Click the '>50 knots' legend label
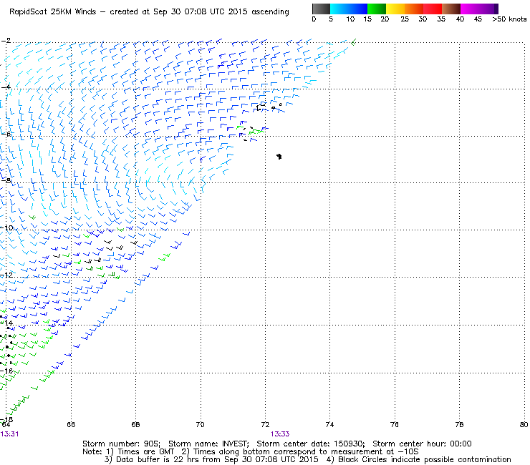Screen dimensions: 530x465 click(x=509, y=19)
